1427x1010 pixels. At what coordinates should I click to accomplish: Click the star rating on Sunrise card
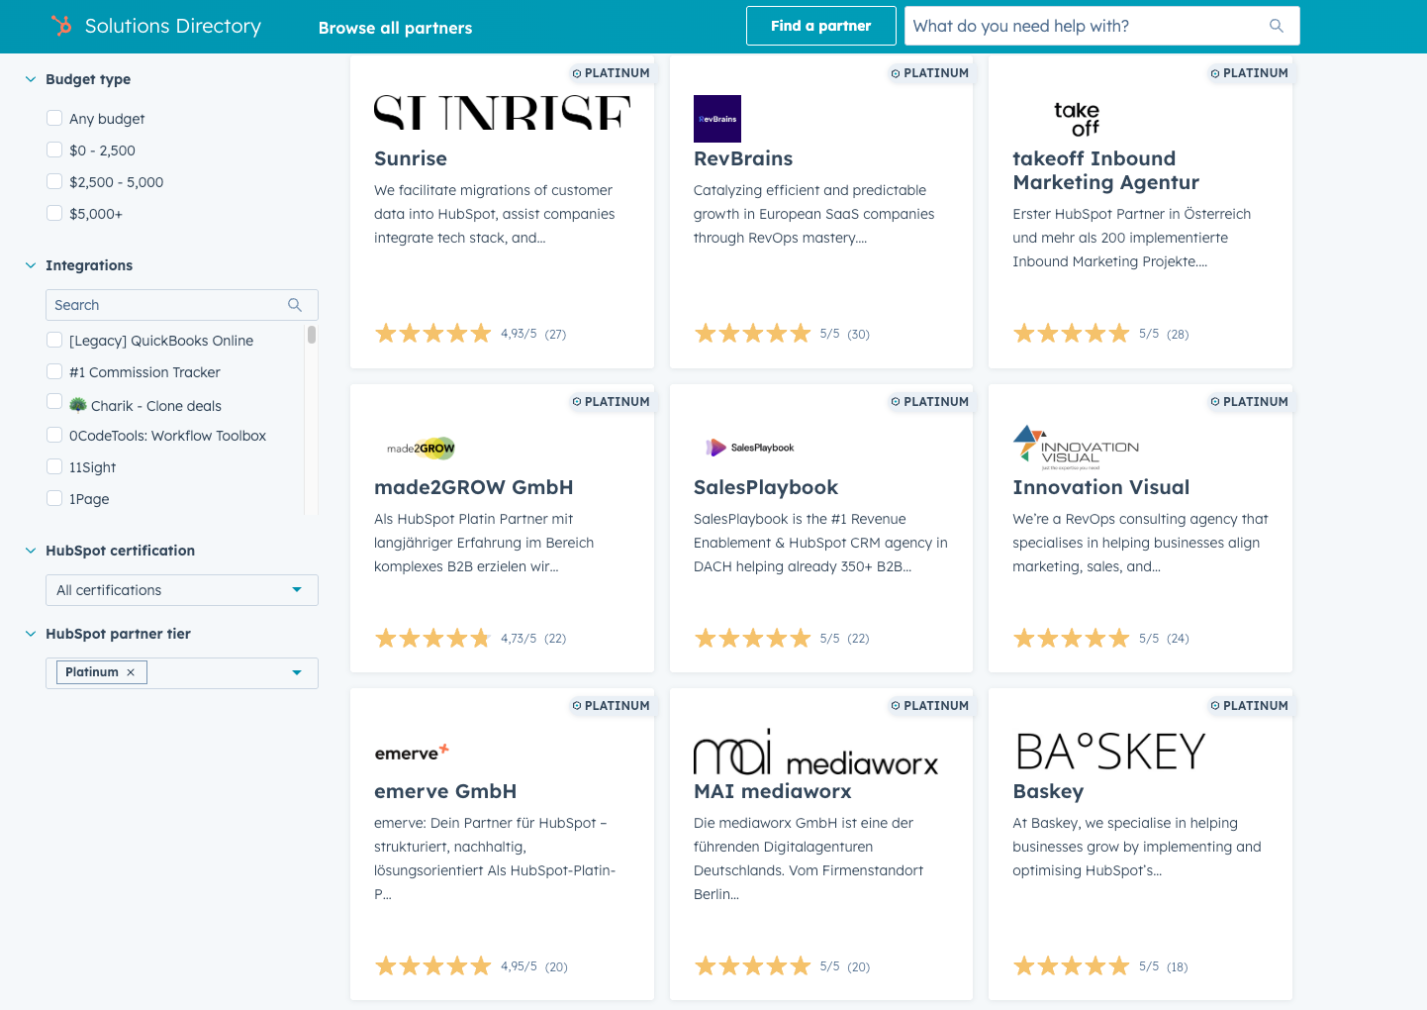click(x=433, y=334)
